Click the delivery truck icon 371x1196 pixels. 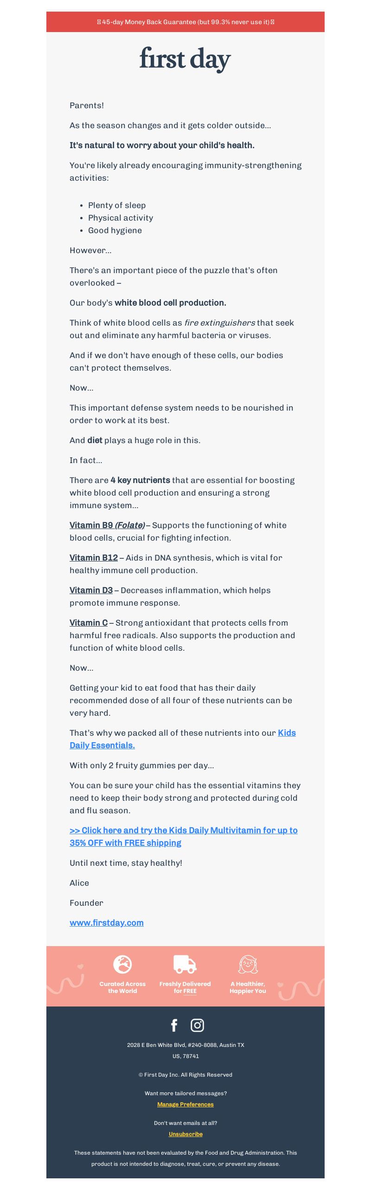[185, 964]
